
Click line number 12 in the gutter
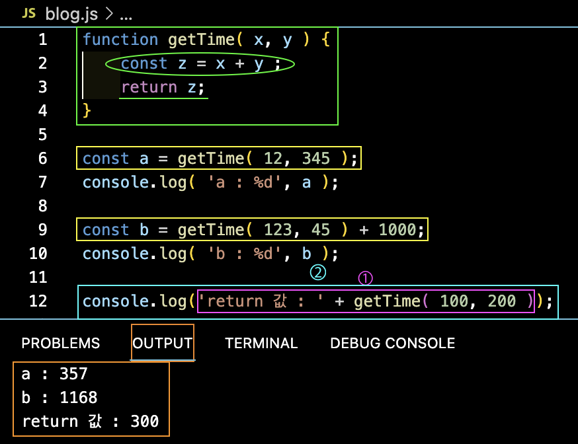pyautogui.click(x=38, y=301)
